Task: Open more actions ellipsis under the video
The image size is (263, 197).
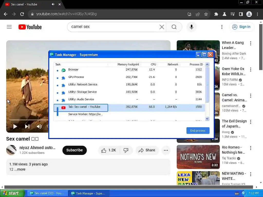Action: (x=166, y=150)
